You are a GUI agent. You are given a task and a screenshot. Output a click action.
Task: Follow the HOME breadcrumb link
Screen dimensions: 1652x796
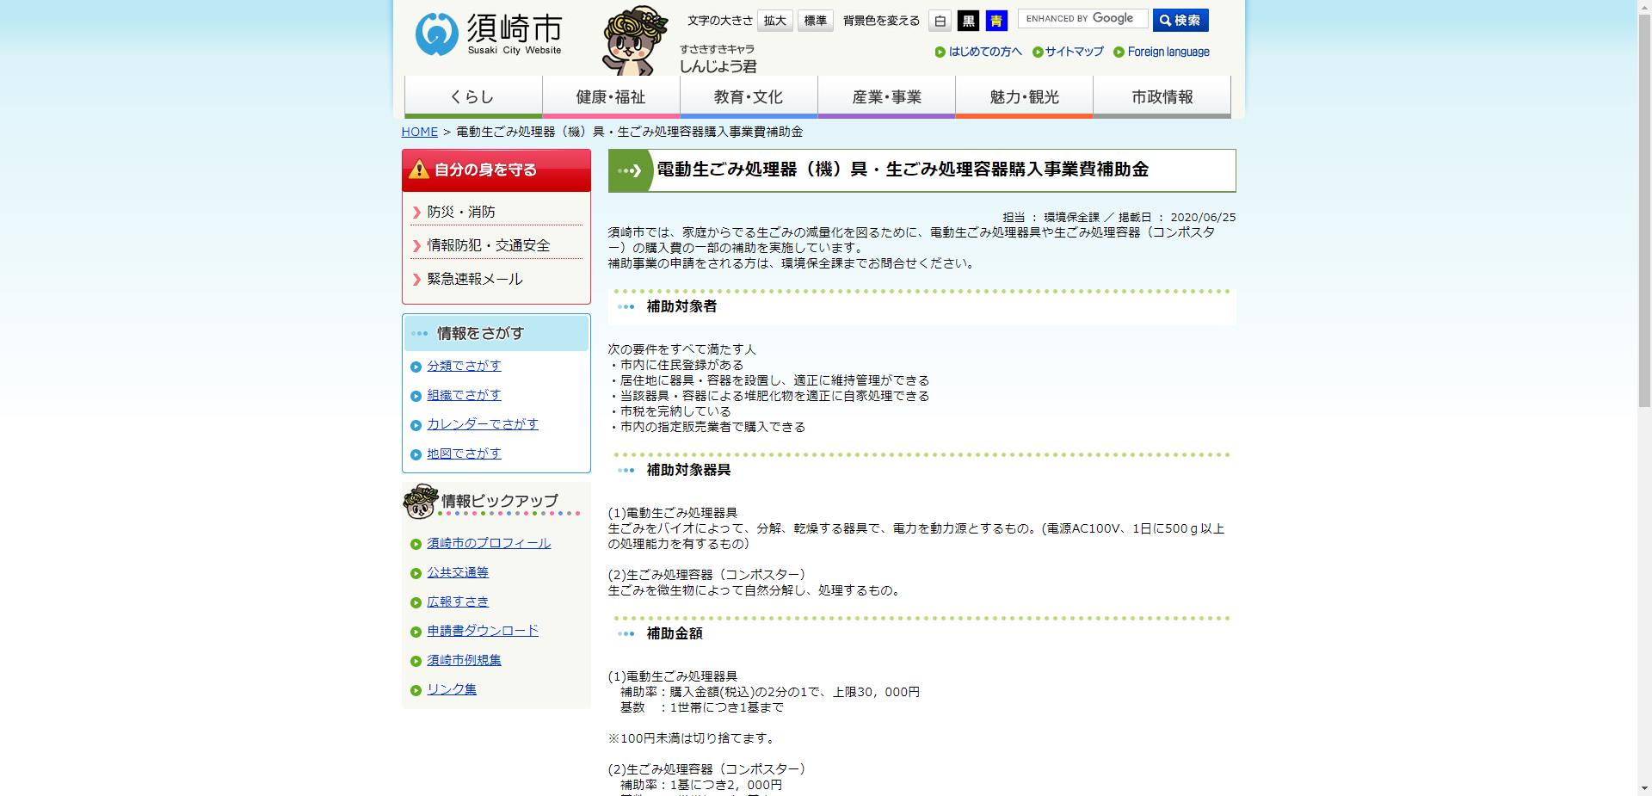point(419,132)
